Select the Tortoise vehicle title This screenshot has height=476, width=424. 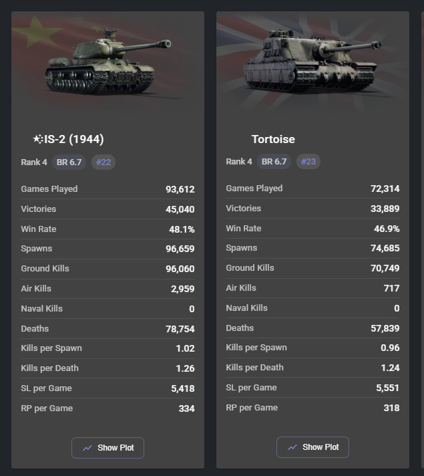[x=273, y=139]
